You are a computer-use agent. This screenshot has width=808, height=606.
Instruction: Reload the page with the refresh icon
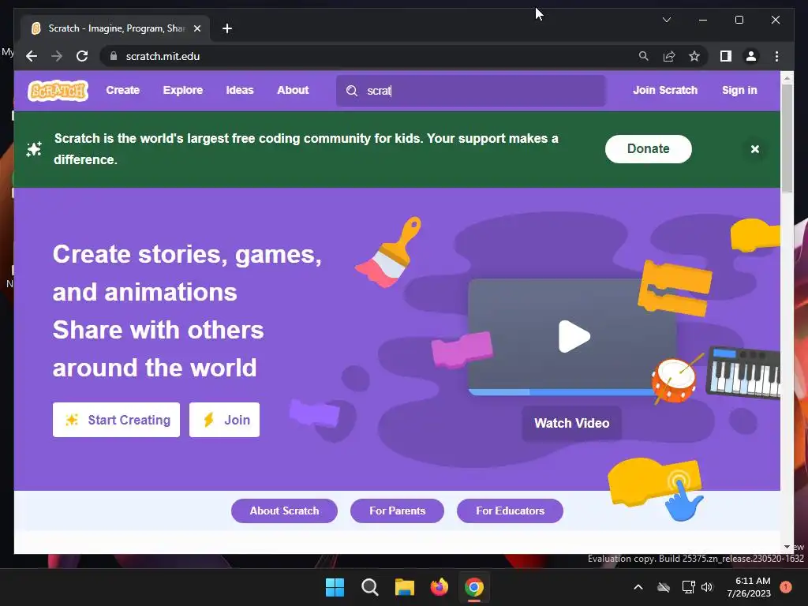82,56
